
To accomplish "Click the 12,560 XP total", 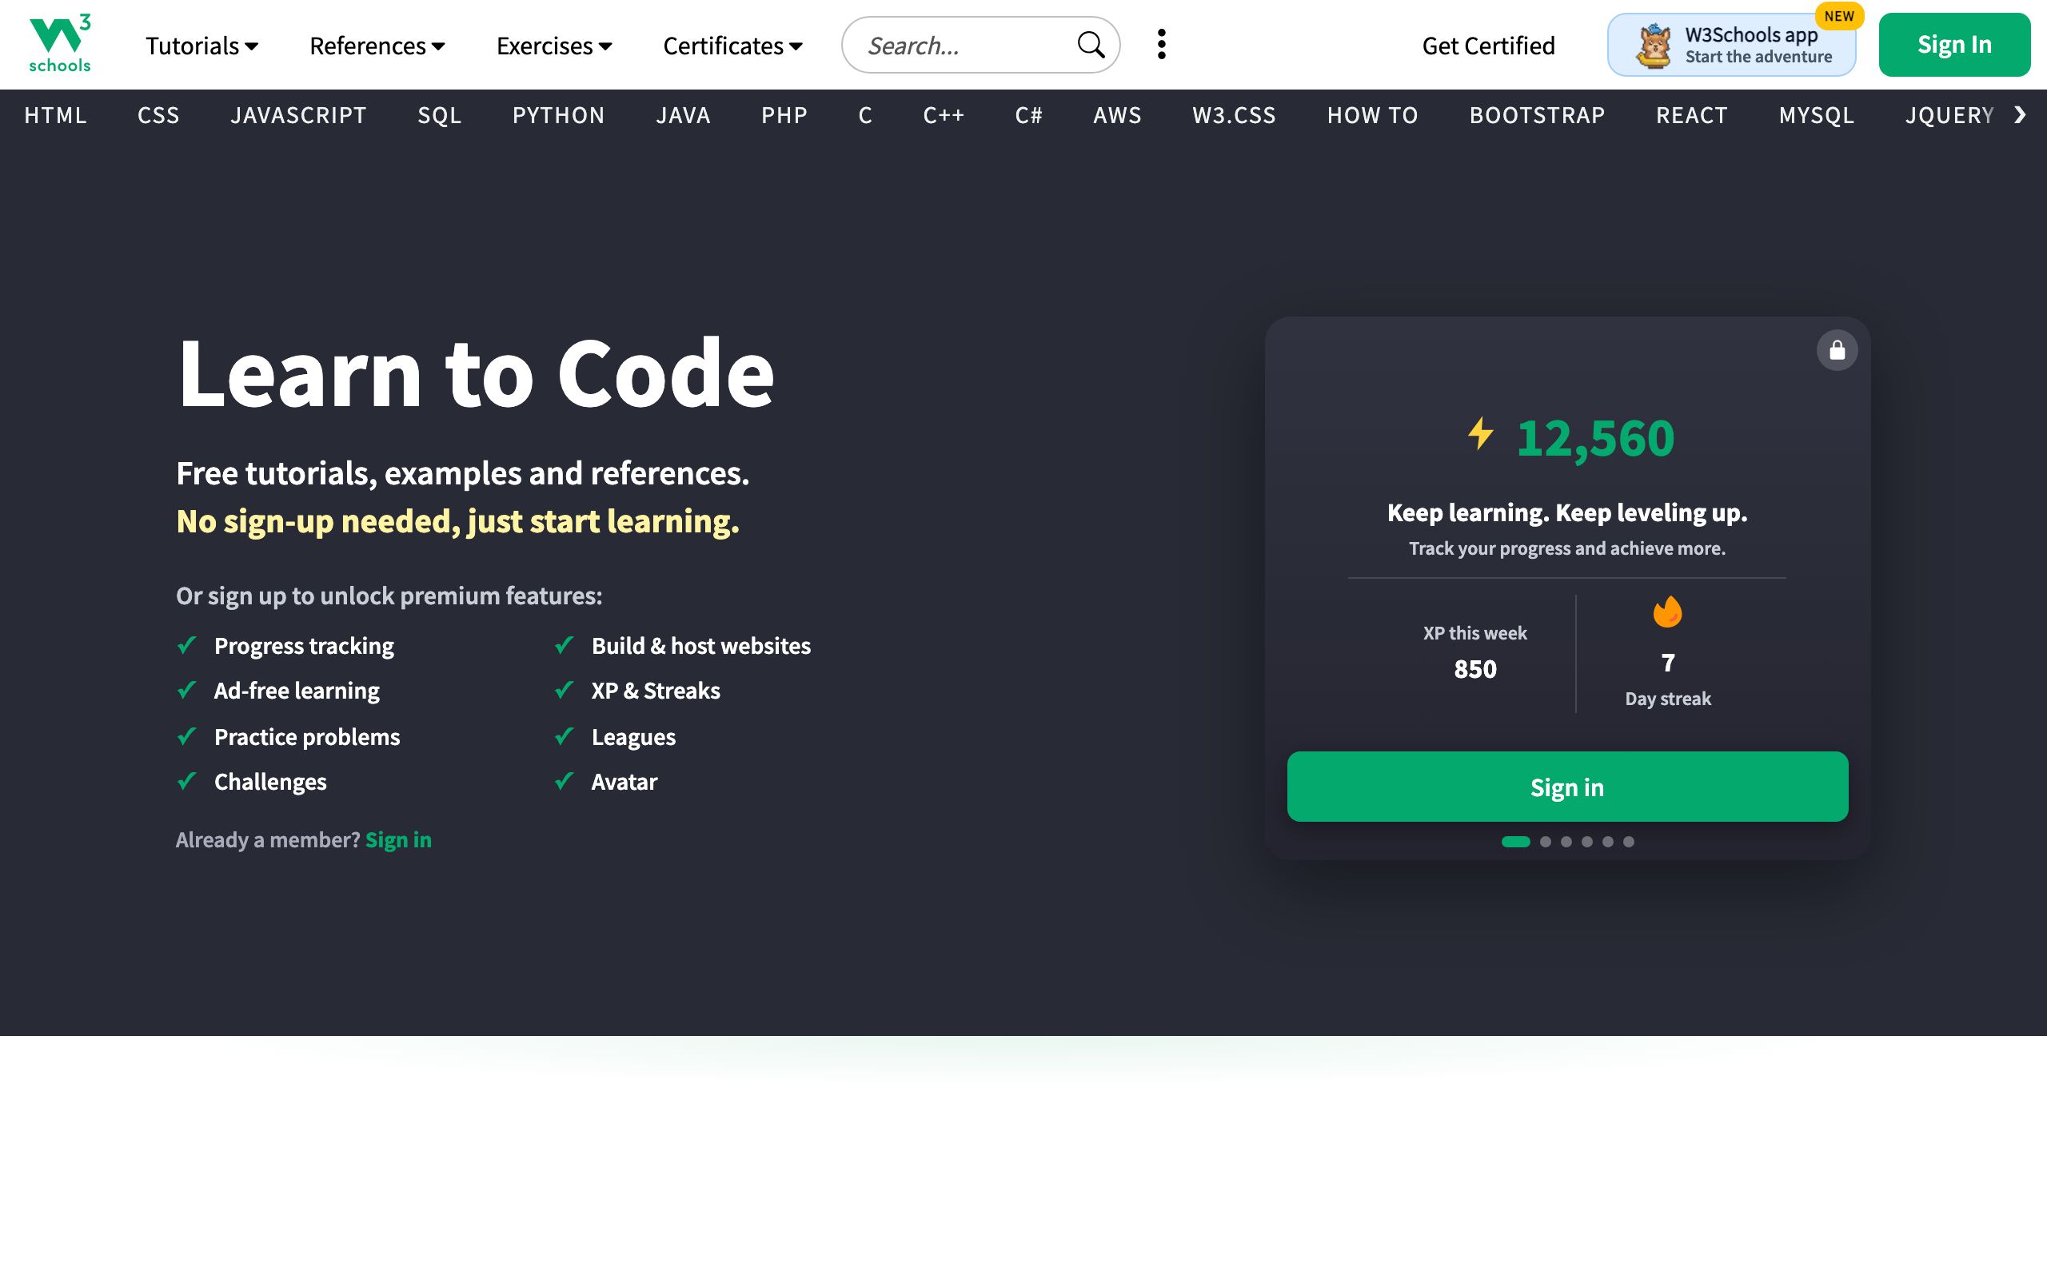I will coord(1594,438).
